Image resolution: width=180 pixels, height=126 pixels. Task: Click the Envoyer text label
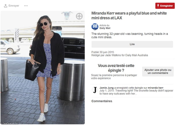pos(14,6)
